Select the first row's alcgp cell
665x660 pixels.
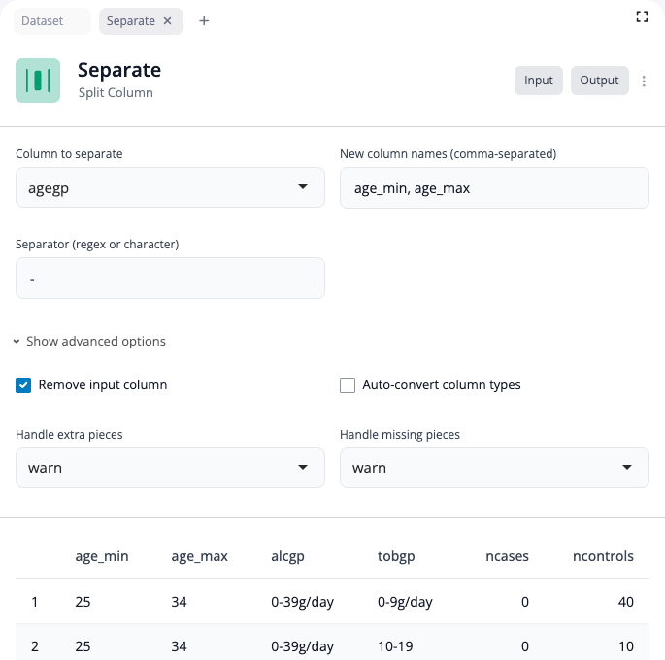(302, 602)
